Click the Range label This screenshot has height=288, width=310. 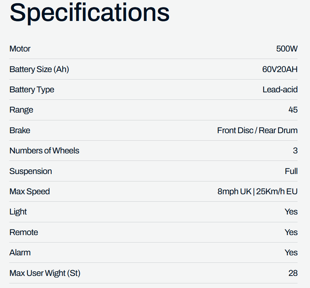[21, 110]
